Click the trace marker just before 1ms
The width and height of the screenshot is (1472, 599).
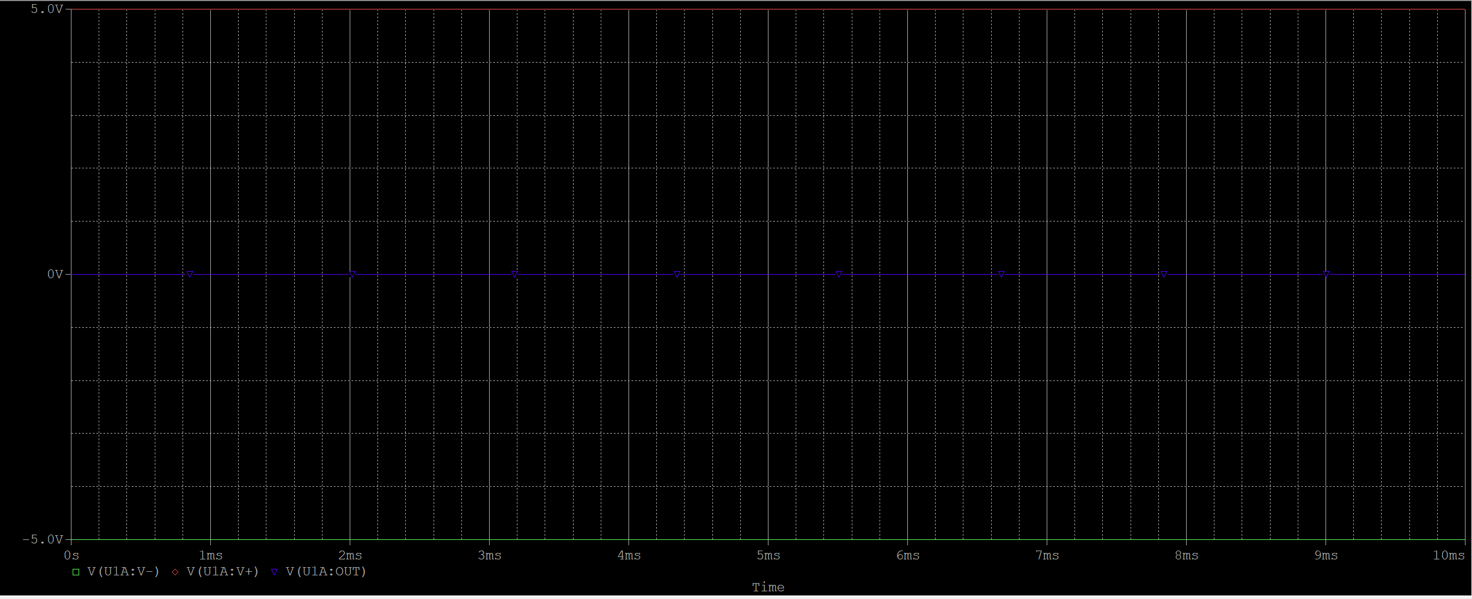190,274
